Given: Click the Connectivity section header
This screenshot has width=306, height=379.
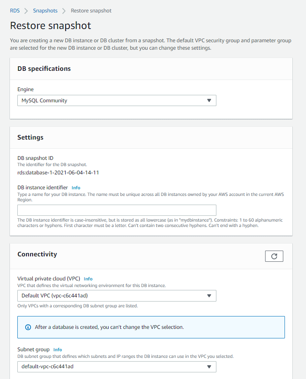Looking at the screenshot, I should 37,254.
